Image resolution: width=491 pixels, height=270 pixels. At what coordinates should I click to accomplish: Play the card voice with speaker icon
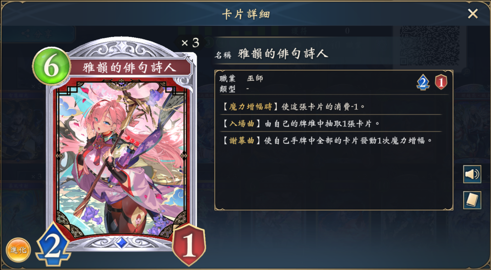coord(472,174)
